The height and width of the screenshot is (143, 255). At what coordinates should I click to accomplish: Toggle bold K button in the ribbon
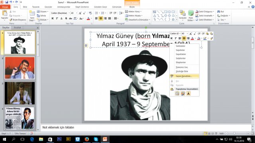tap(53, 19)
